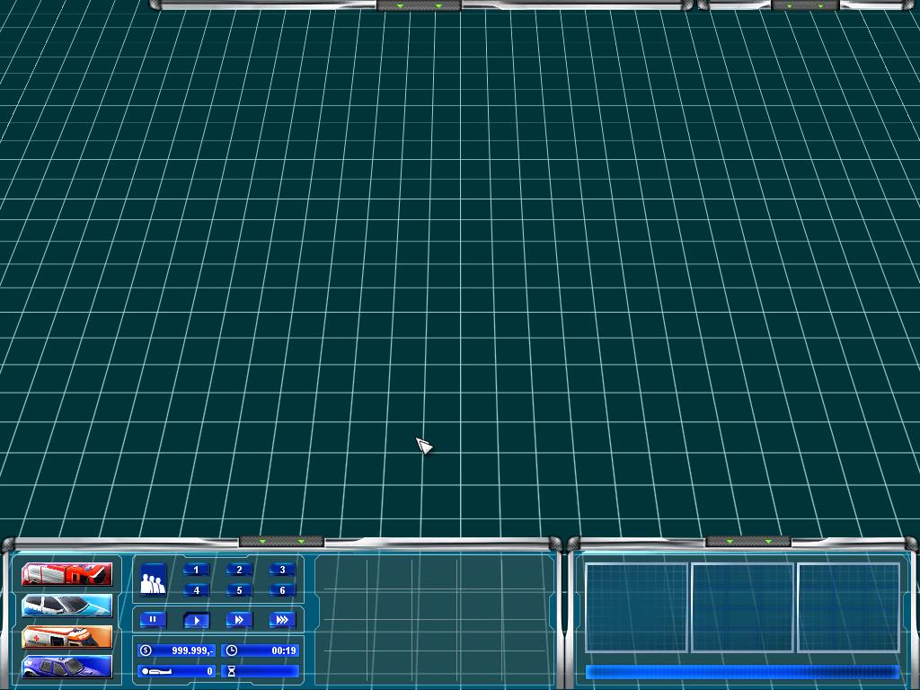This screenshot has width=920, height=690.
Task: Click the hourglass countdown indicator
Action: point(261,670)
